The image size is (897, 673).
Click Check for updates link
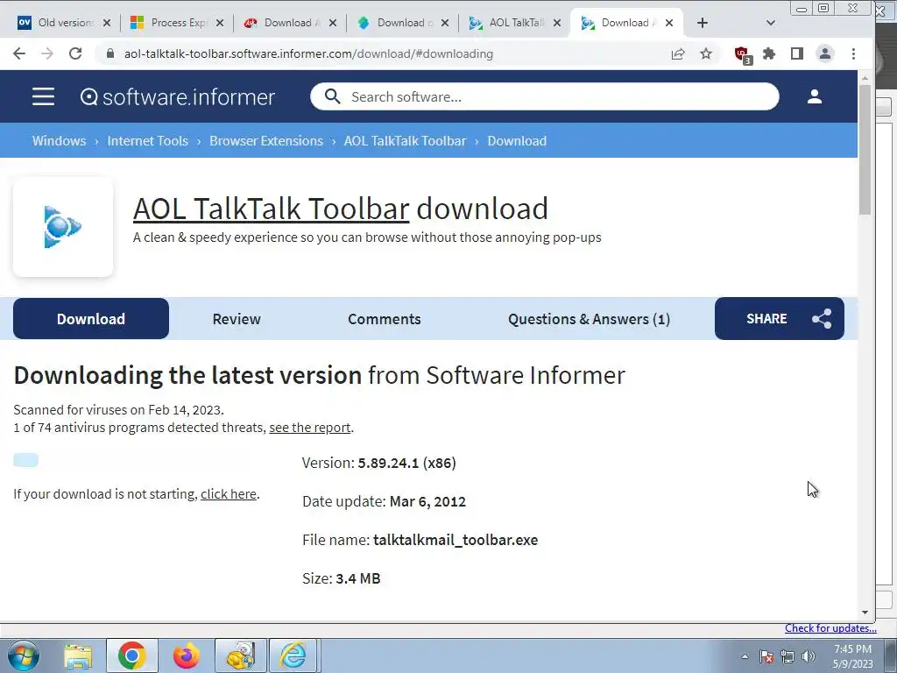pyautogui.click(x=830, y=628)
